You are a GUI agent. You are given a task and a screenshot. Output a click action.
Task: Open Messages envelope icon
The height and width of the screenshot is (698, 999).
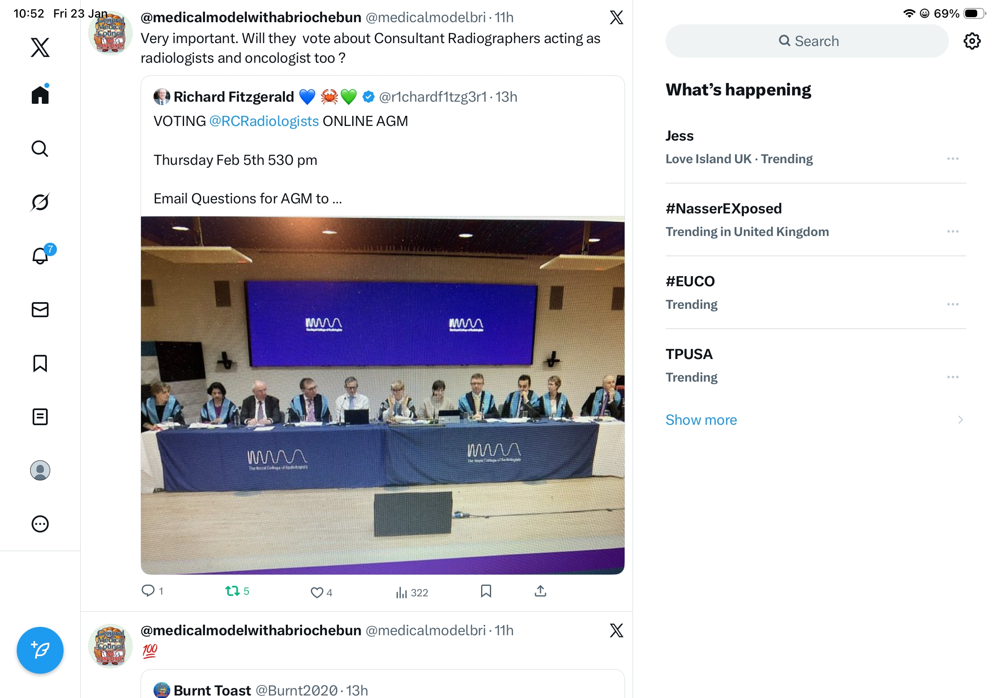point(40,310)
